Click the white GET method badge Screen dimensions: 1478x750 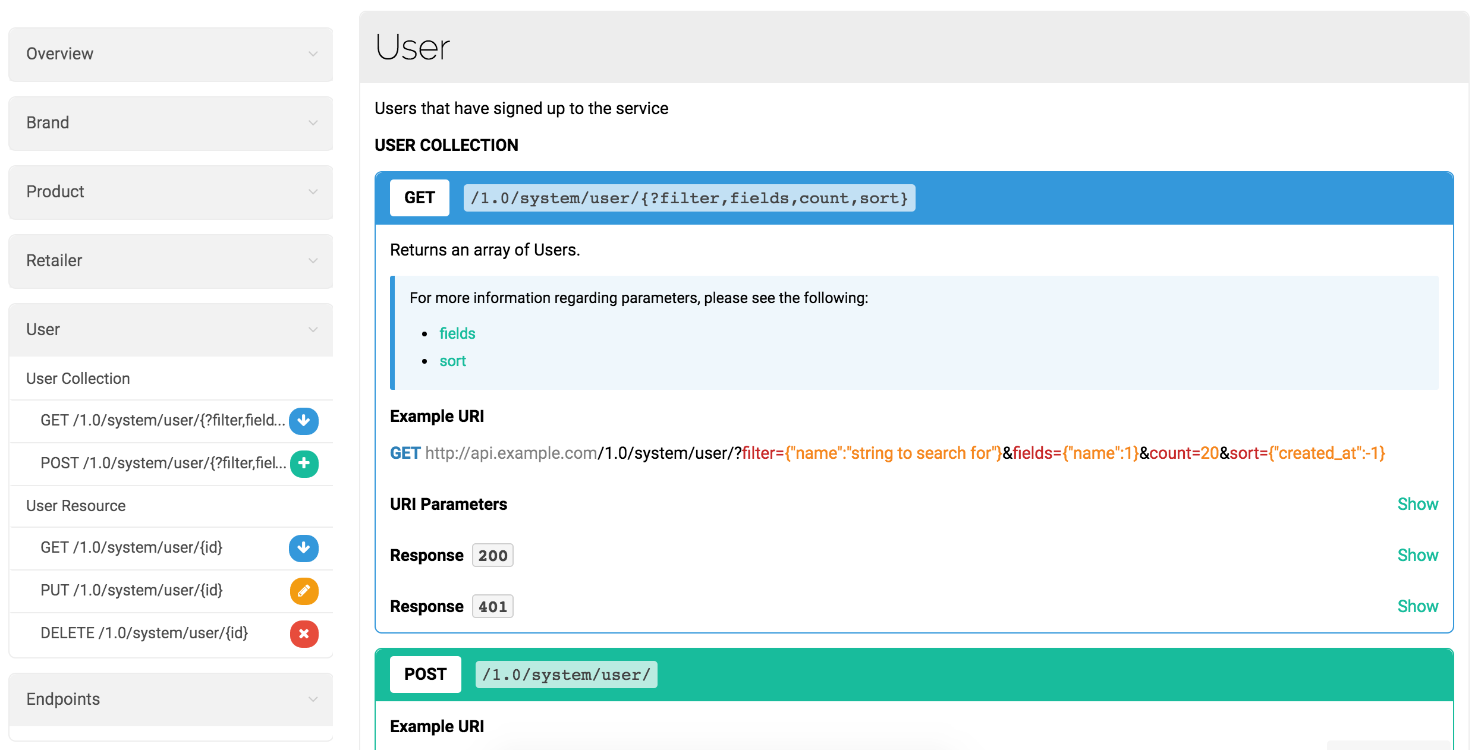tap(419, 198)
